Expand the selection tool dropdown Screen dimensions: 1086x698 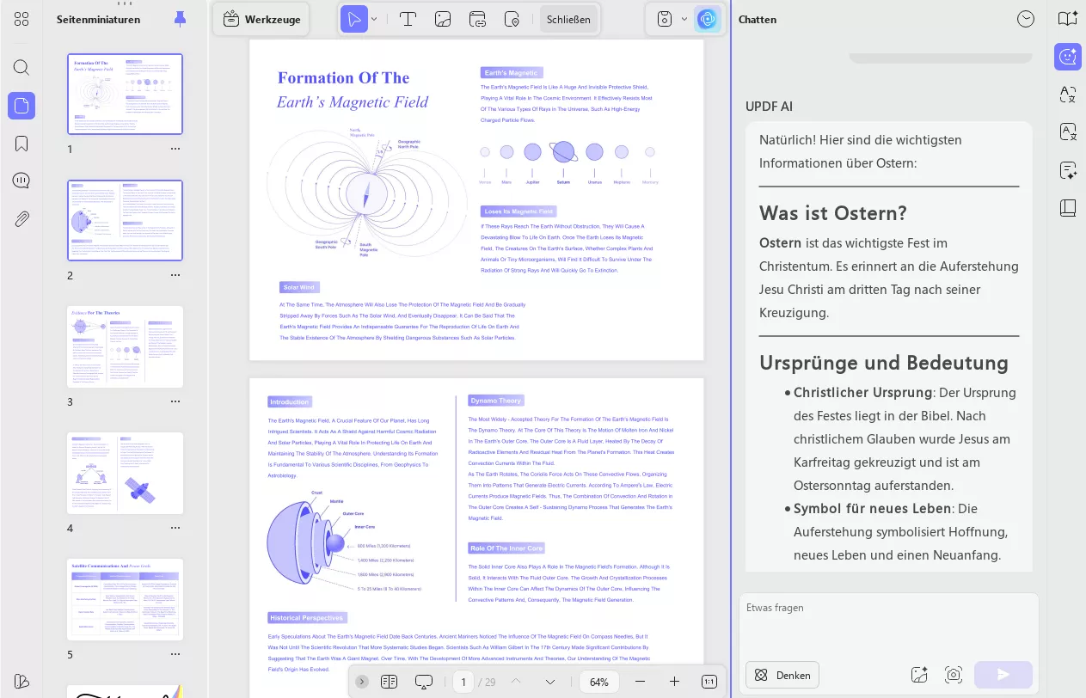[373, 19]
